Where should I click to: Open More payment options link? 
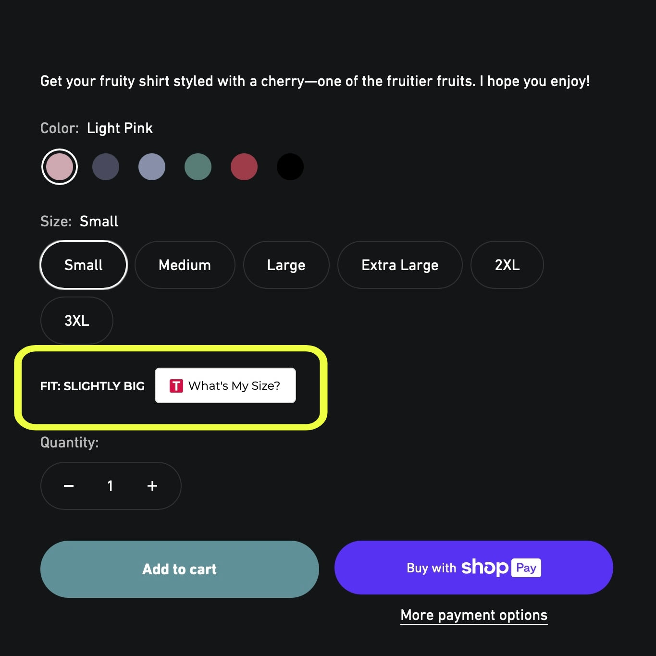click(x=474, y=615)
